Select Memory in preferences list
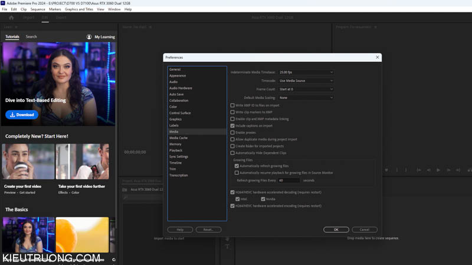 coord(197,144)
